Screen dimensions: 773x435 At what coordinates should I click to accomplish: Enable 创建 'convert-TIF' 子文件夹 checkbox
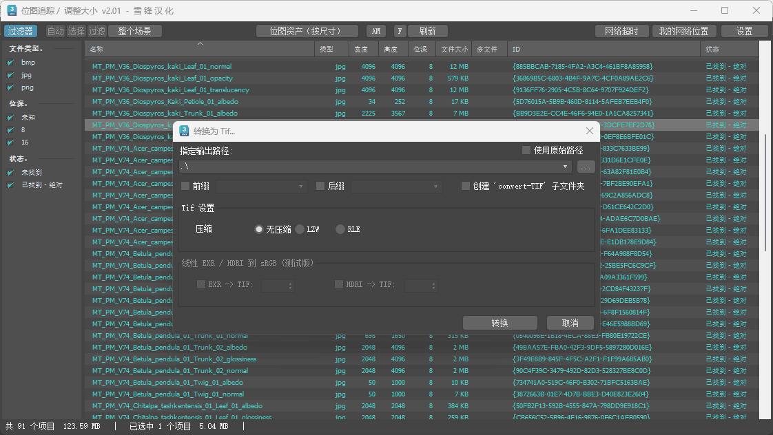pos(466,186)
